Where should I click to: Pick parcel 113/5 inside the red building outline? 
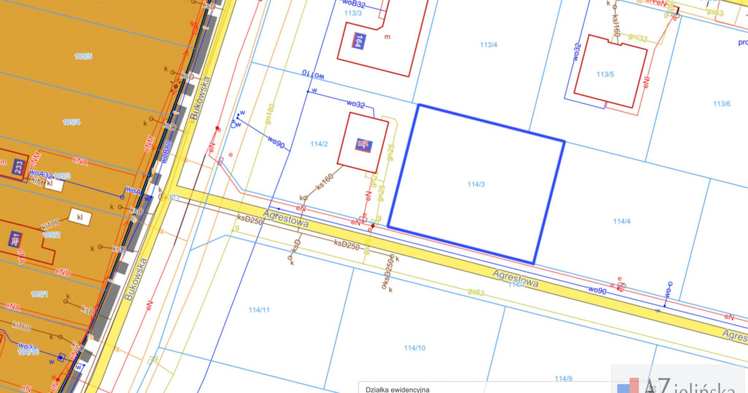click(605, 74)
